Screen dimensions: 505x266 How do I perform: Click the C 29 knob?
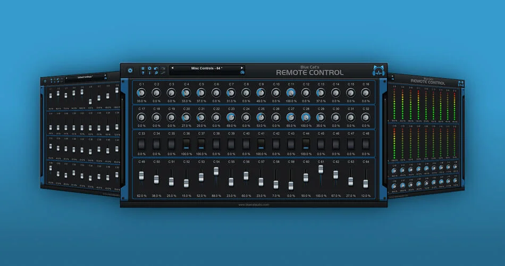(321, 118)
